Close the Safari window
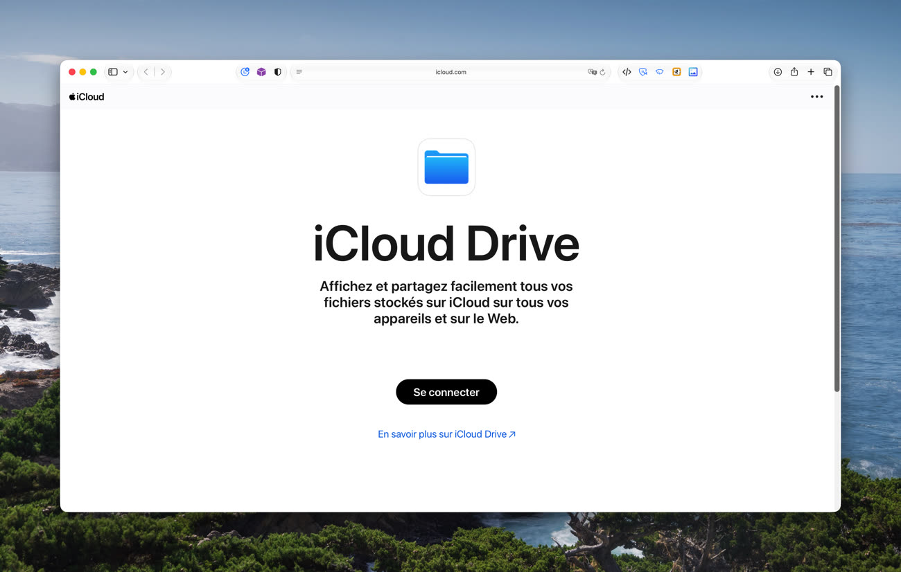The image size is (901, 572). (72, 72)
